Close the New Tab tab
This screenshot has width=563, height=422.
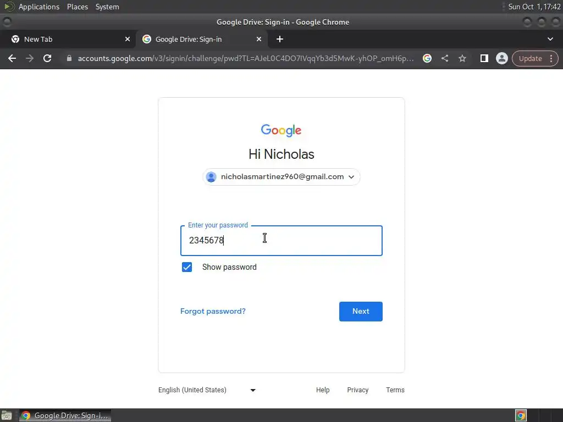tap(128, 39)
